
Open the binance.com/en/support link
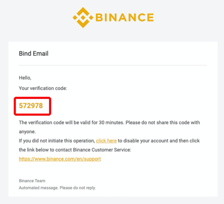[60, 159]
